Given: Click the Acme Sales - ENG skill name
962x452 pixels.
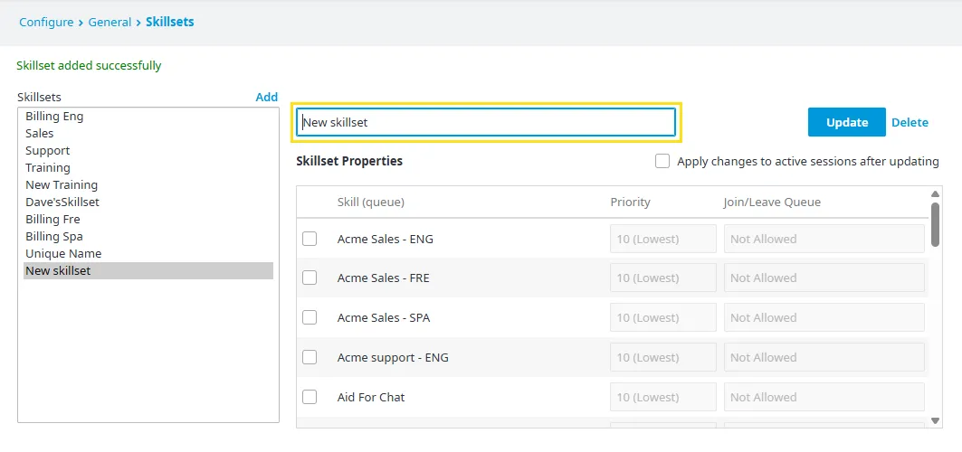Looking at the screenshot, I should pyautogui.click(x=386, y=239).
